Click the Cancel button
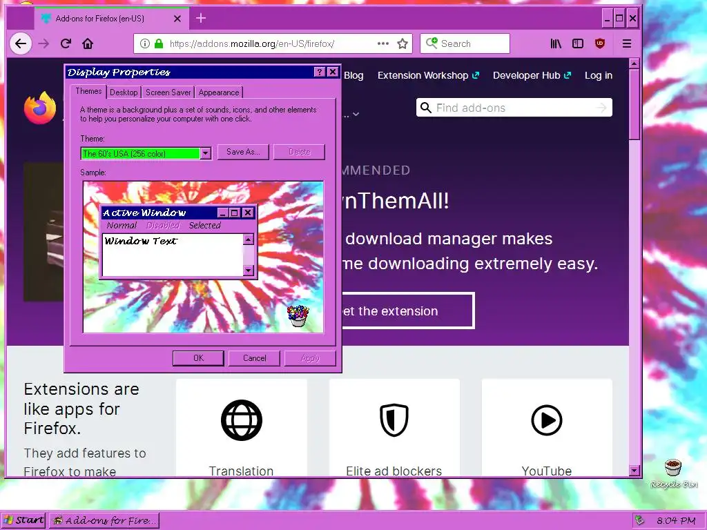Viewport: 707px width, 530px height. tap(254, 358)
